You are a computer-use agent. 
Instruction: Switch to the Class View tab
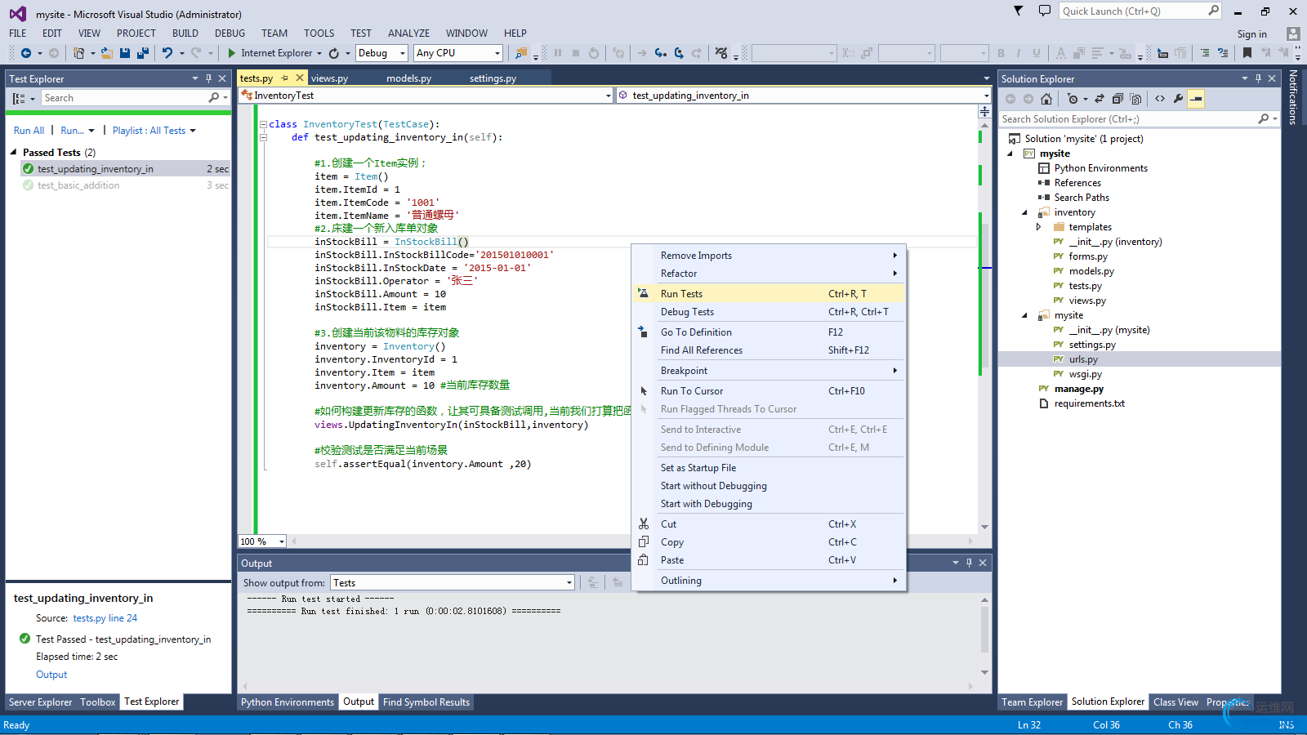coord(1175,702)
